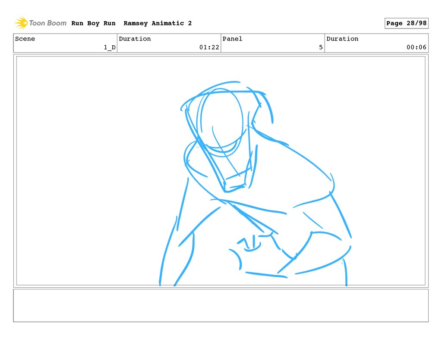Select panel number "5"

pos(321,47)
